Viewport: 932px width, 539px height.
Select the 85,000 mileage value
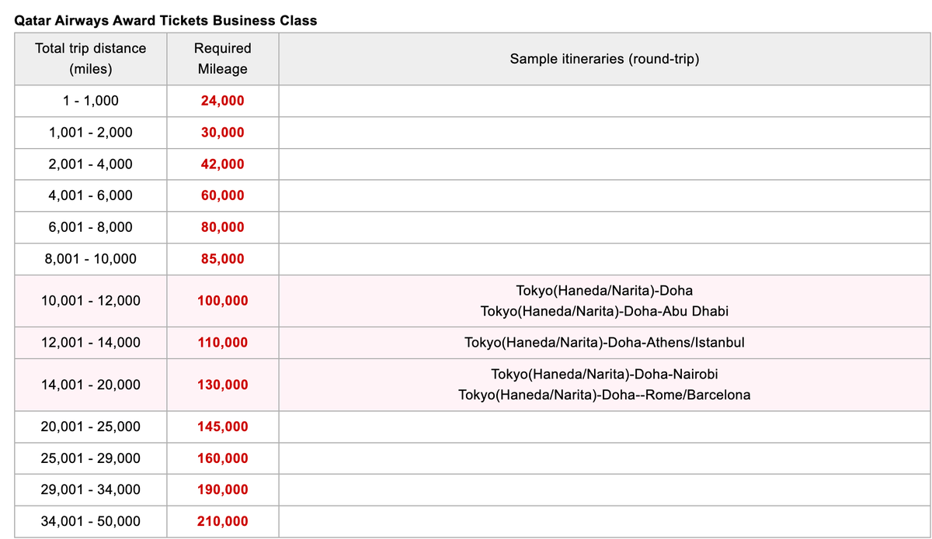tap(223, 259)
